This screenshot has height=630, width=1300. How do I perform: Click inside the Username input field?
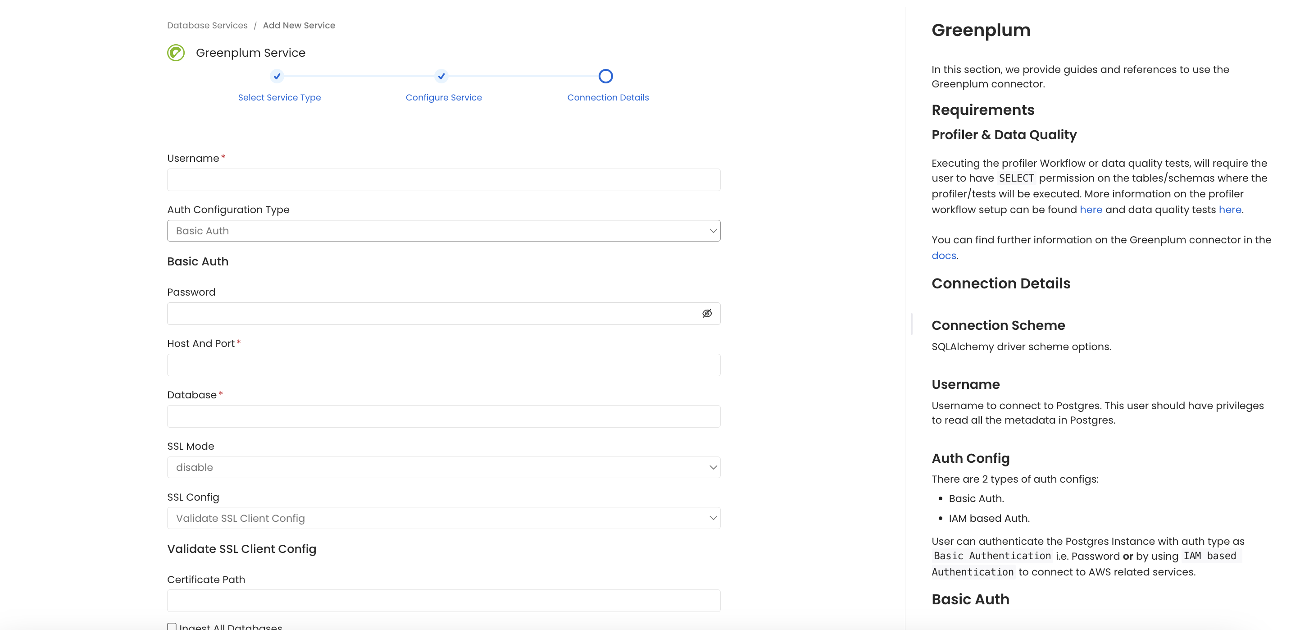point(443,180)
